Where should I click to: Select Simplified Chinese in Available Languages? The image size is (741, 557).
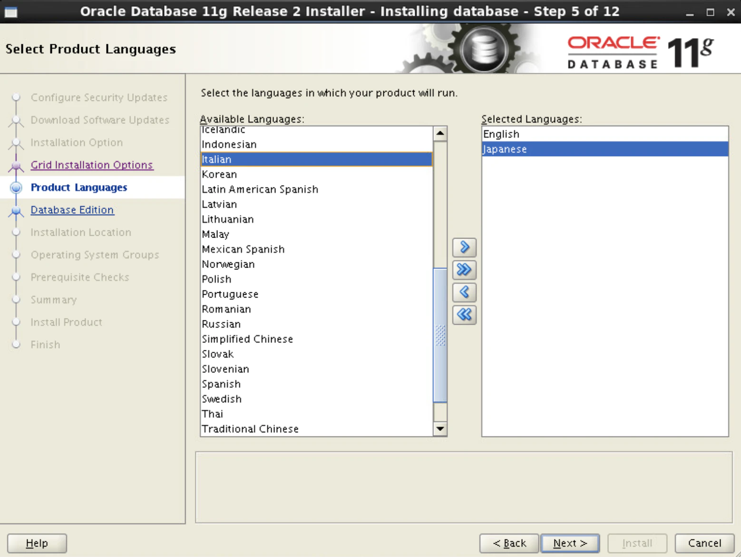coord(317,339)
